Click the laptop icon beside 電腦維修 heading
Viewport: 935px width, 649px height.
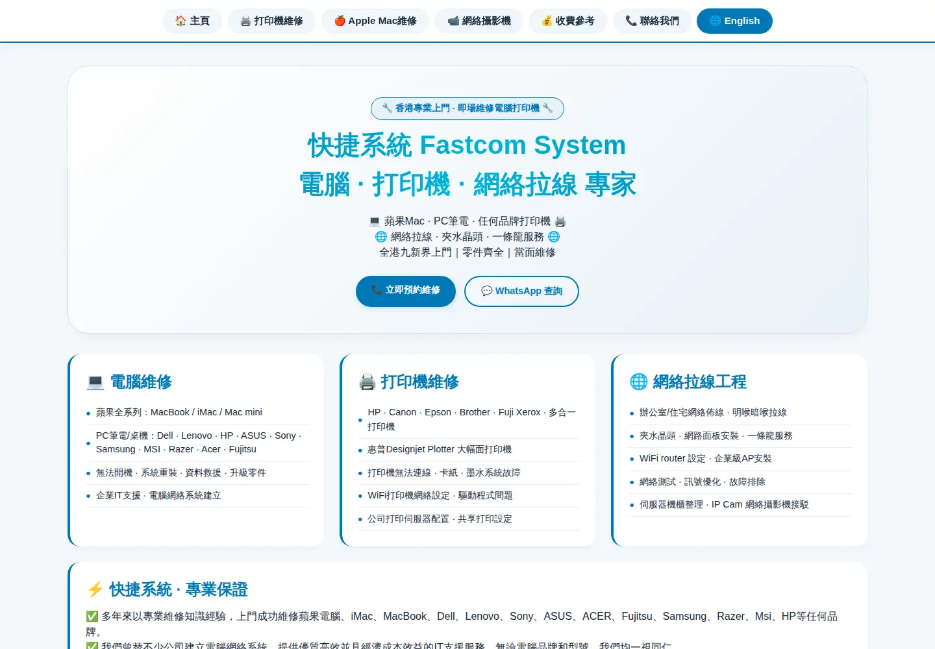tap(95, 382)
